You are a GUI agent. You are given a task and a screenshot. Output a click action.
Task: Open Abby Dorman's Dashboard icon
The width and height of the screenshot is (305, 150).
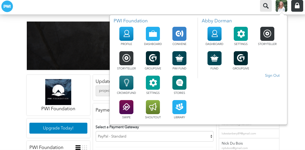214,34
